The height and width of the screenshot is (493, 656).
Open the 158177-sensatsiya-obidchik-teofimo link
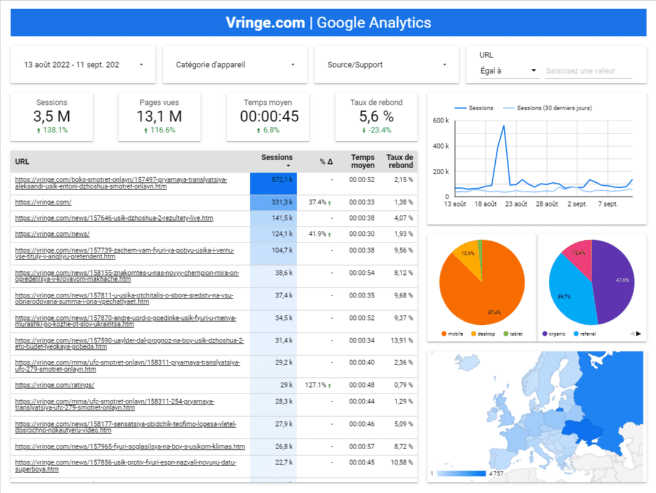click(x=125, y=427)
